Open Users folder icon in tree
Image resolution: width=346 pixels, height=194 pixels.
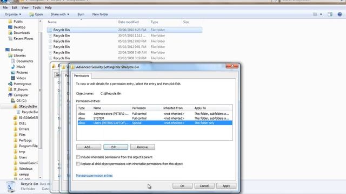(x=16, y=157)
